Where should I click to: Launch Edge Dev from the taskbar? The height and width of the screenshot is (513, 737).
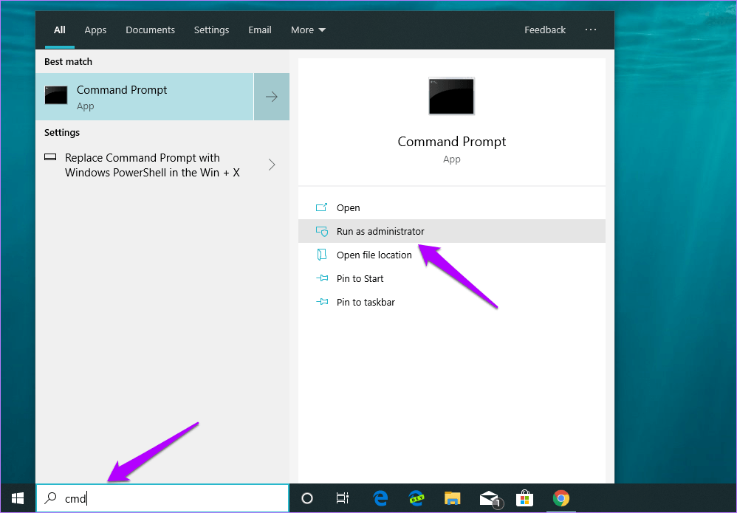[417, 498]
